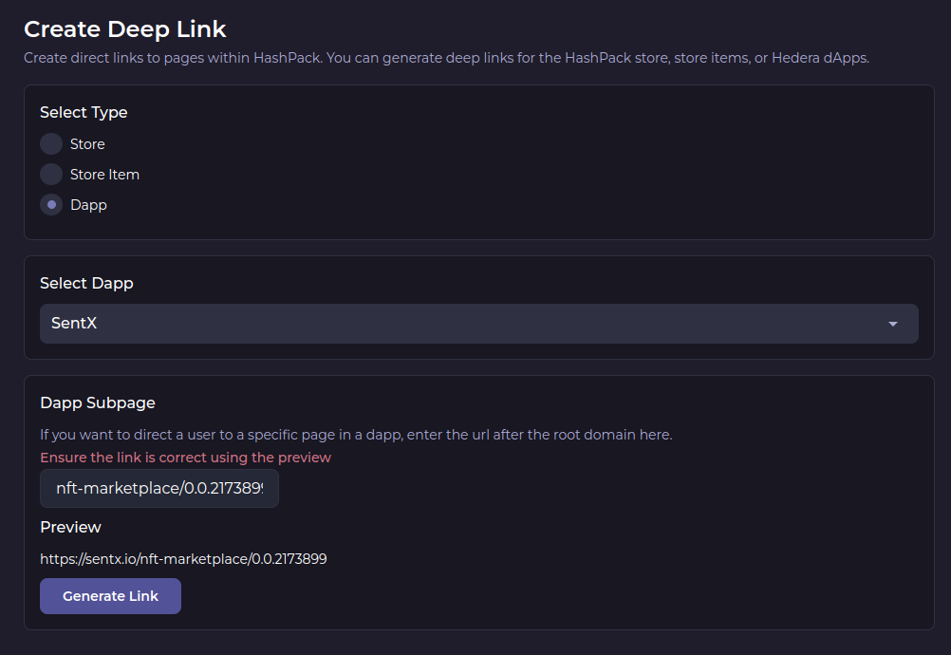Choose the Store Item radio option

(51, 175)
